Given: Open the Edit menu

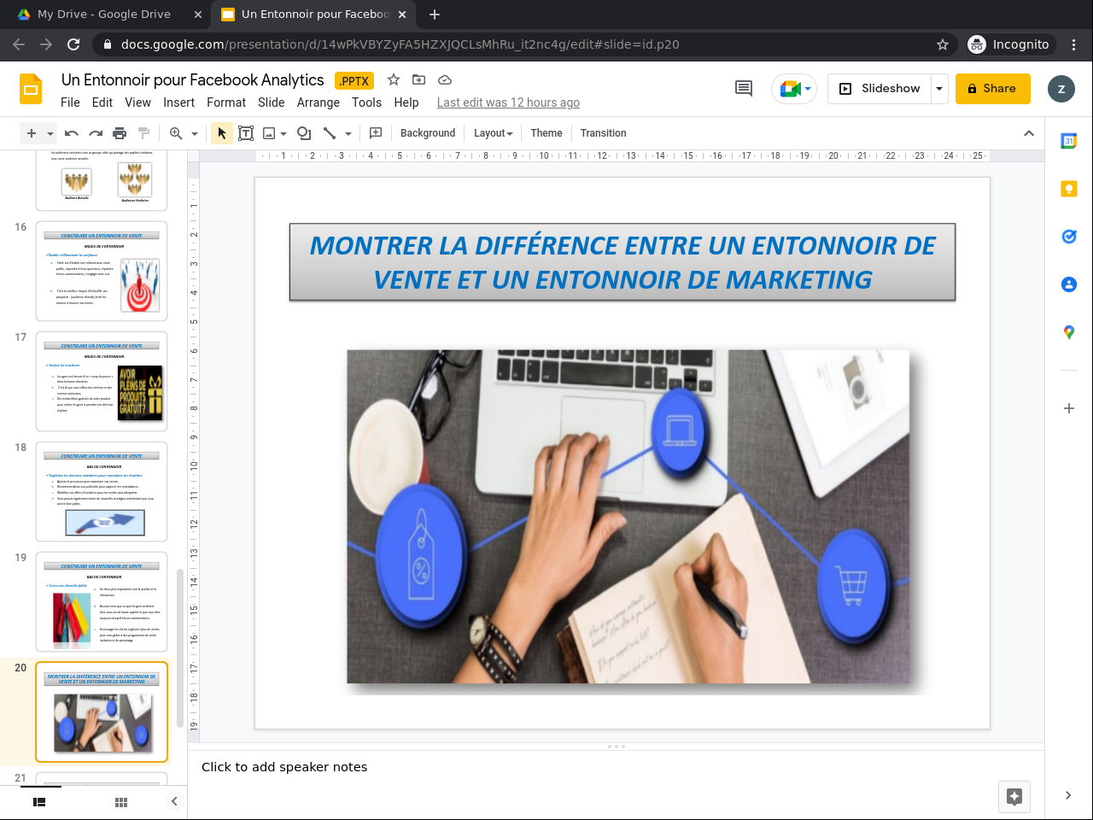Looking at the screenshot, I should [102, 102].
